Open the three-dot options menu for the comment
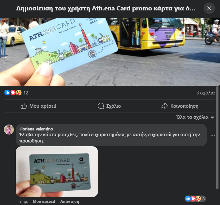This screenshot has height=205, width=220. 212,135
